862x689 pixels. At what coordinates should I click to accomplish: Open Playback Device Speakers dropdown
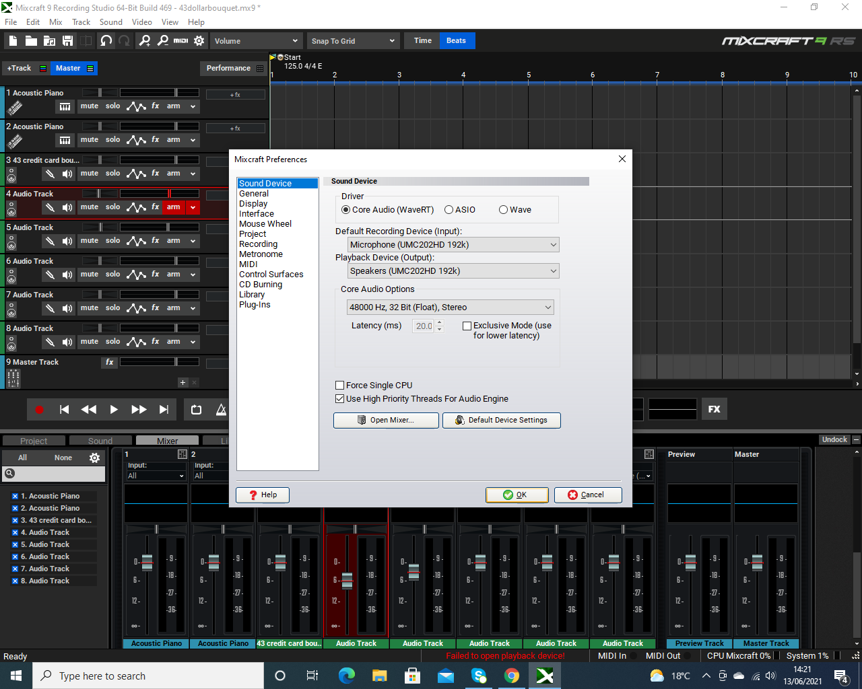coord(453,271)
